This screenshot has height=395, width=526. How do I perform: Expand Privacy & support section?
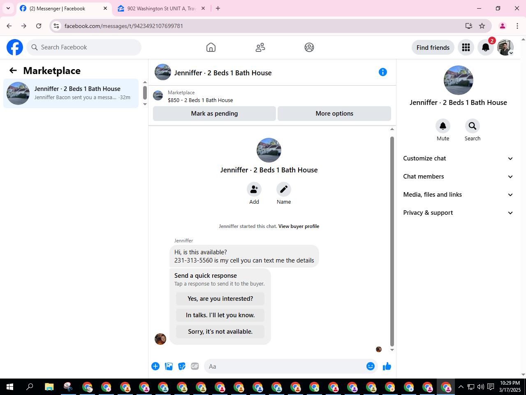458,213
